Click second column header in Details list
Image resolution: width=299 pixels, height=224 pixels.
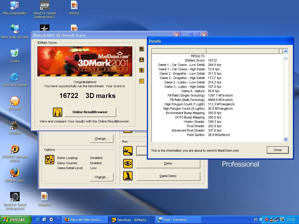pyautogui.click(x=243, y=51)
